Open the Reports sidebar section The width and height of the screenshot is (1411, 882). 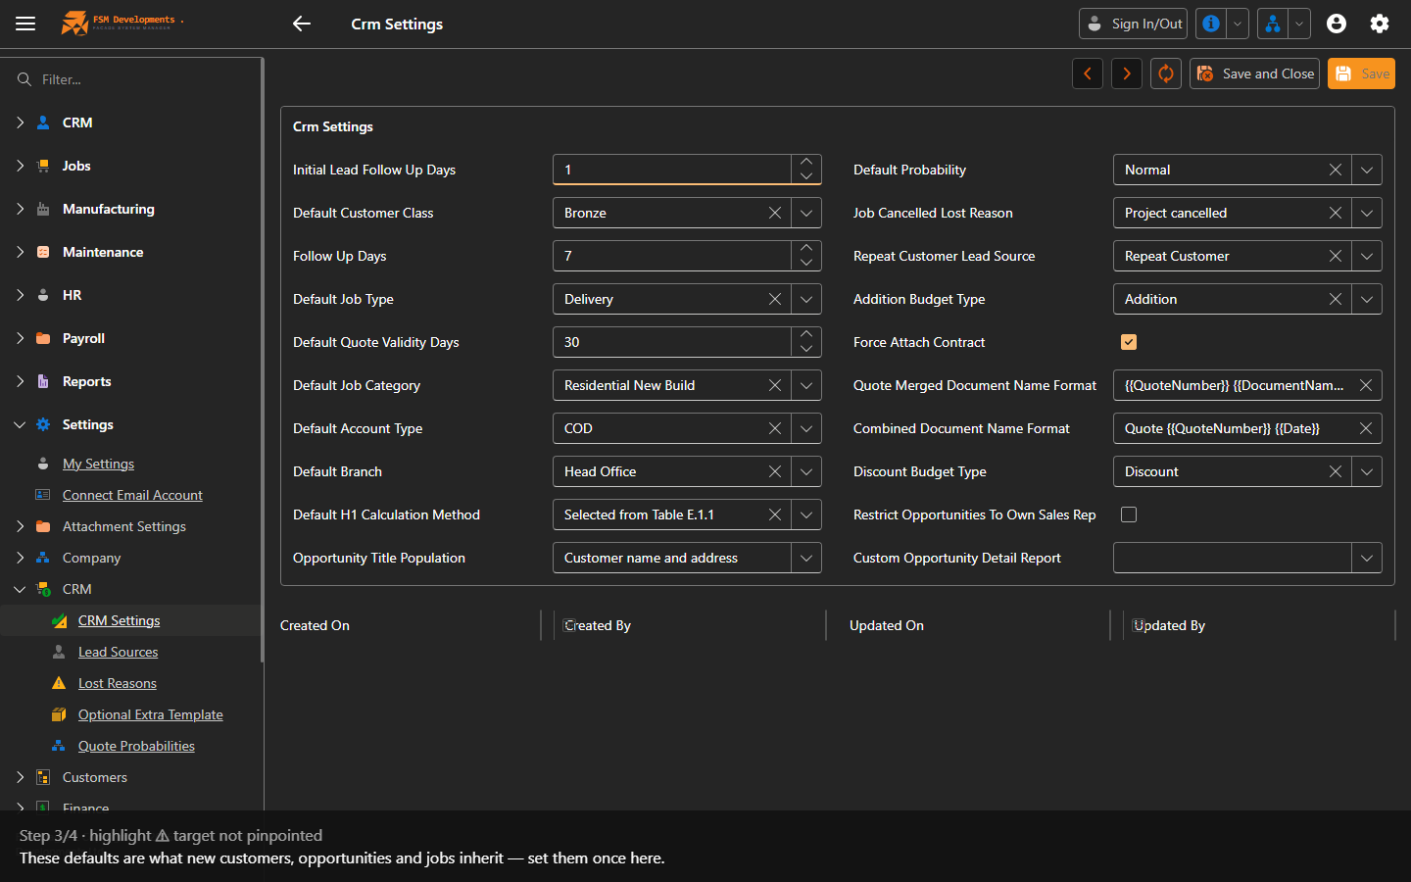pos(86,381)
